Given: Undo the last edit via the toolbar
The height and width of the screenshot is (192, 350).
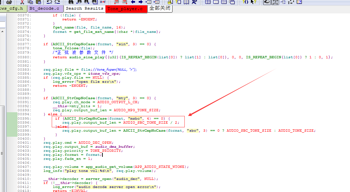Looking at the screenshot, I should [49, 2].
